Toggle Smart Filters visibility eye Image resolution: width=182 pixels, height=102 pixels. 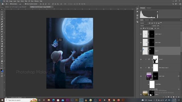(148, 84)
